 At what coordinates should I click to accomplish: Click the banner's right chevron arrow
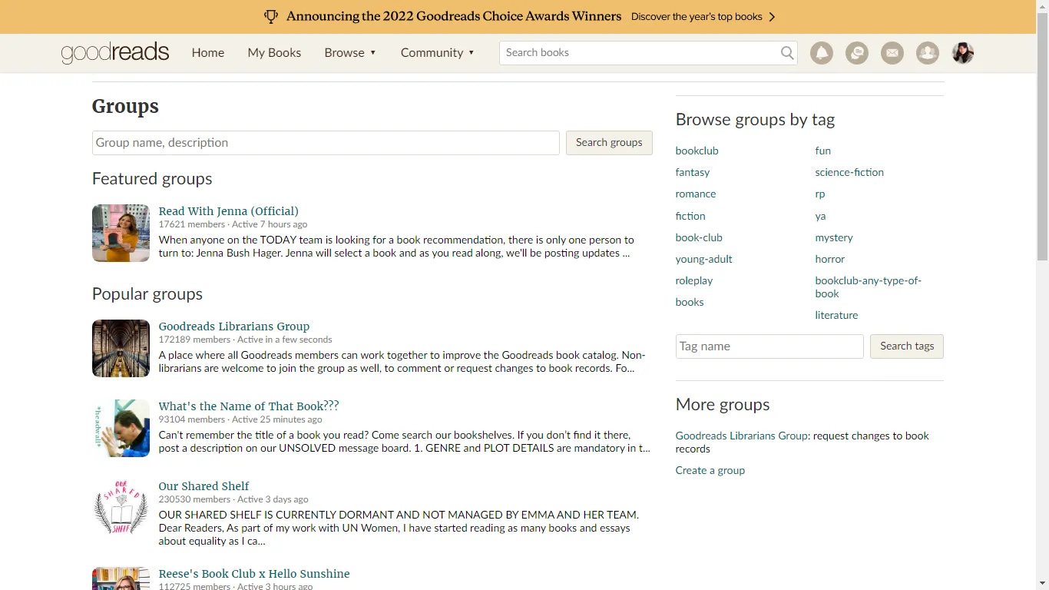tap(772, 17)
